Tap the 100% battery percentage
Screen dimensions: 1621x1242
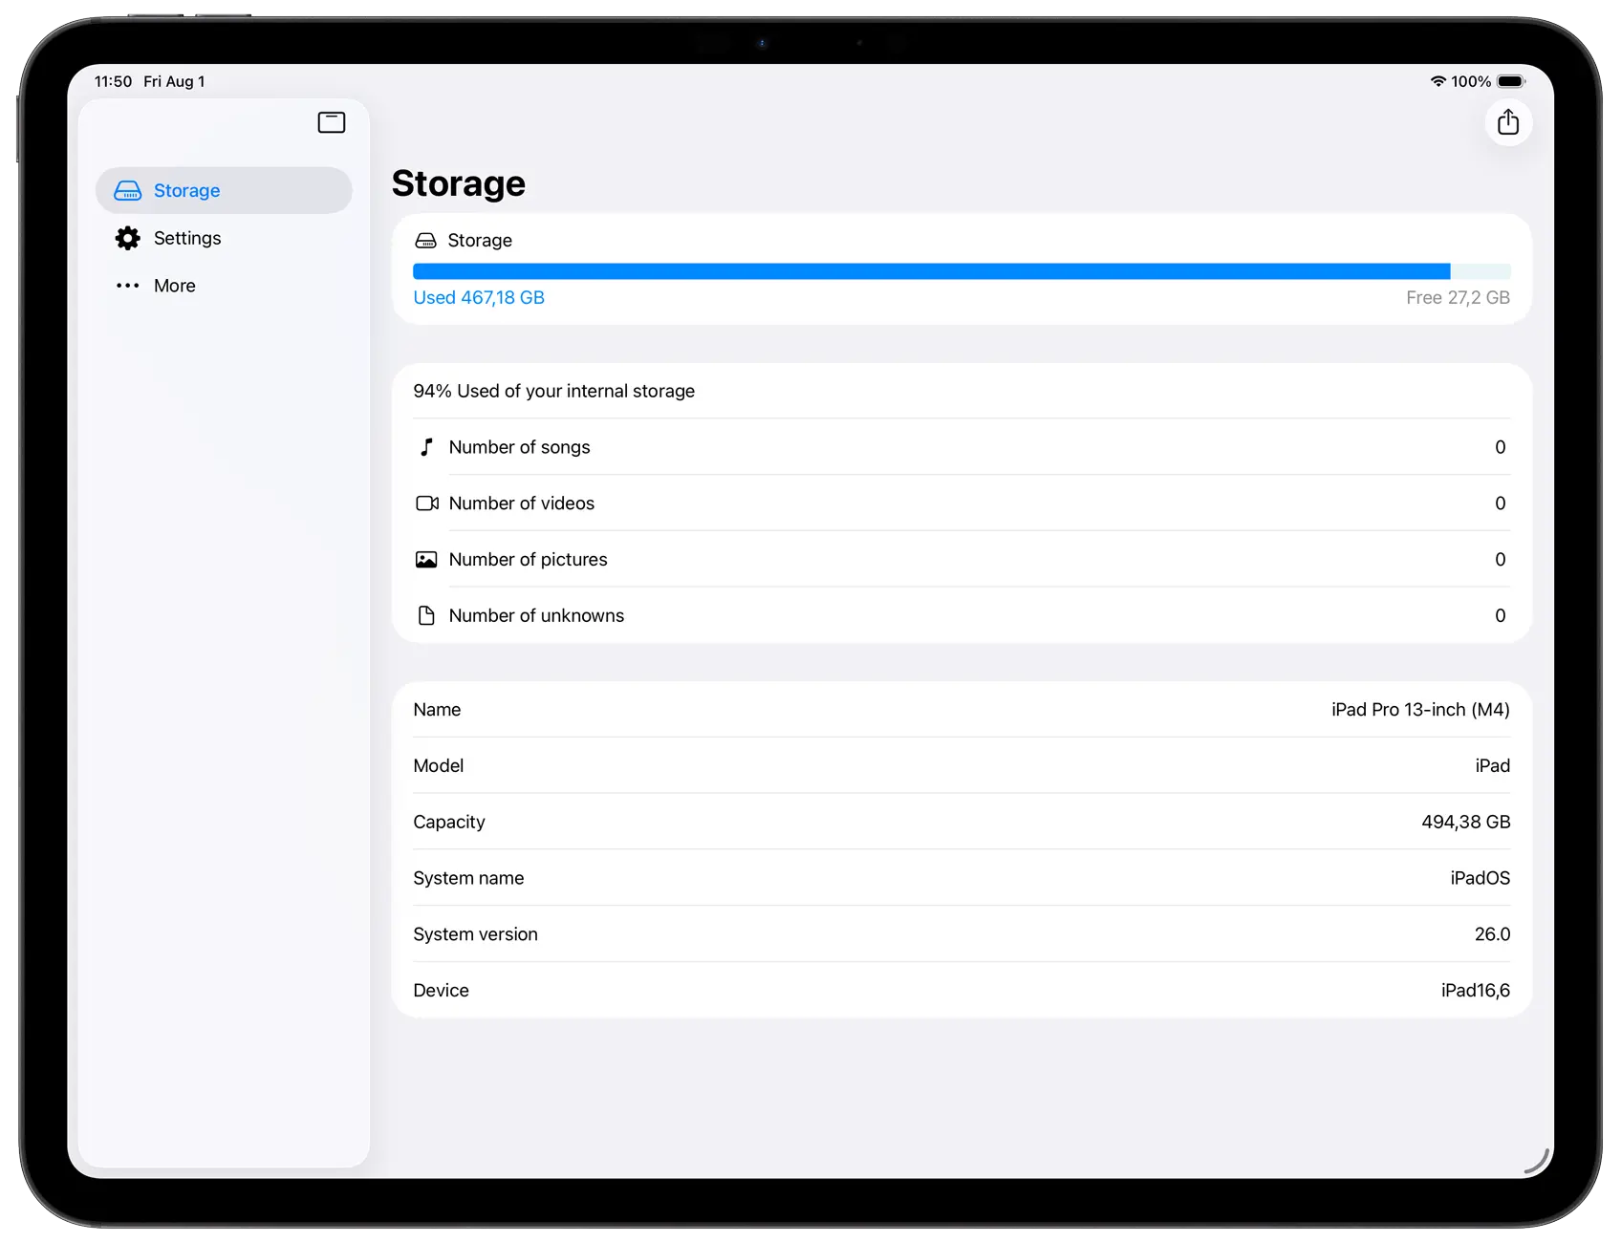(x=1471, y=81)
